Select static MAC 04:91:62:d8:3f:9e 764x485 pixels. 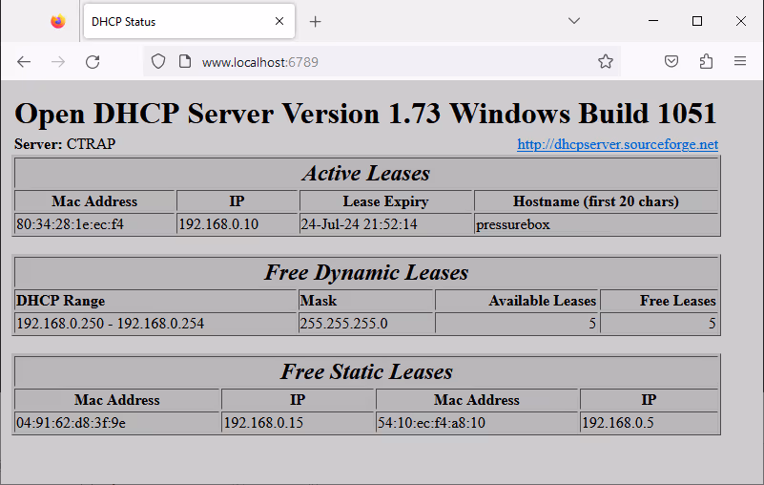point(72,423)
